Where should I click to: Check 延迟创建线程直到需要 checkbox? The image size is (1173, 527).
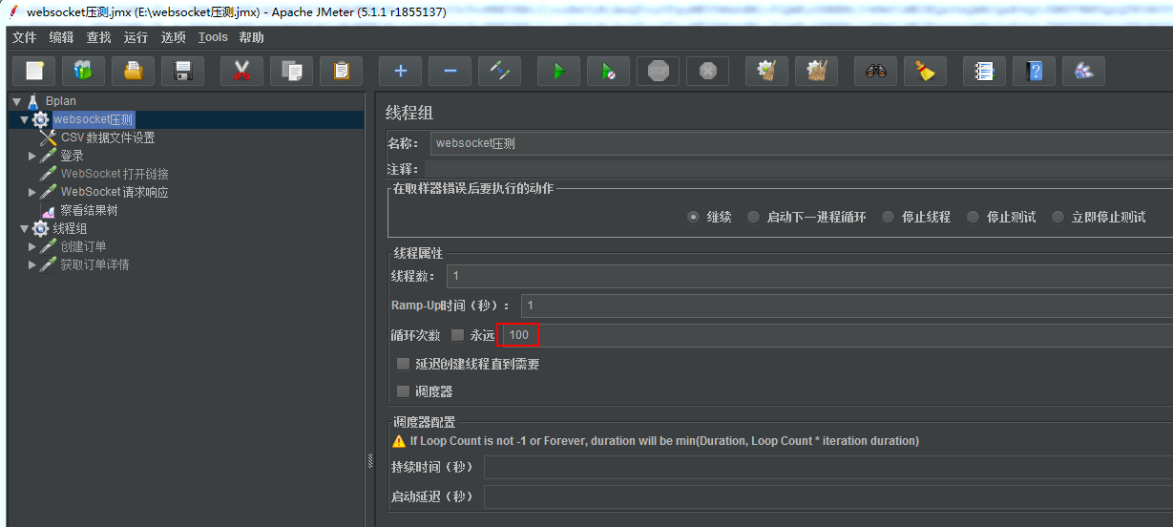click(x=403, y=364)
